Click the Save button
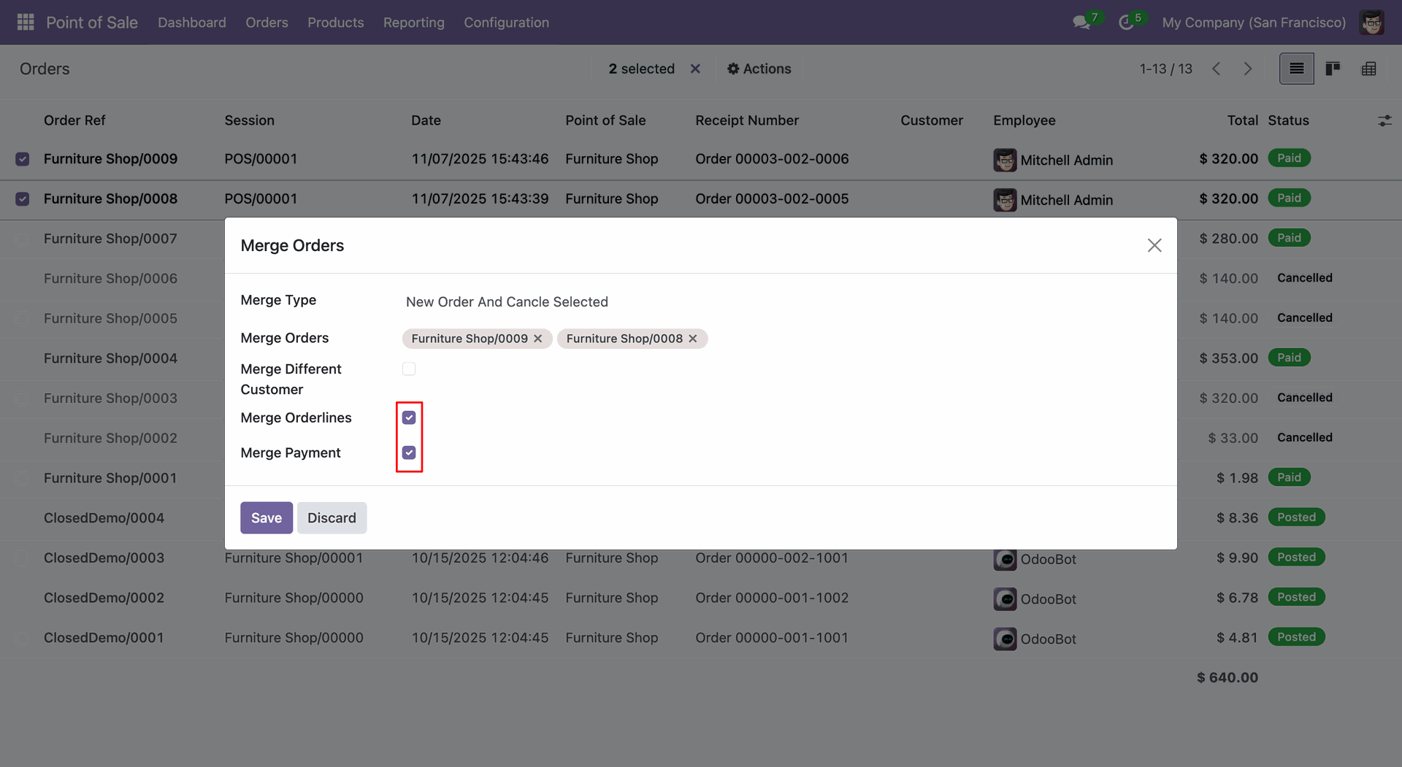This screenshot has width=1402, height=767. point(266,518)
